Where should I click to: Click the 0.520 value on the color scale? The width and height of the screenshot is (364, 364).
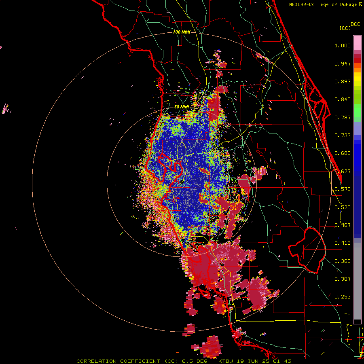coord(343,207)
